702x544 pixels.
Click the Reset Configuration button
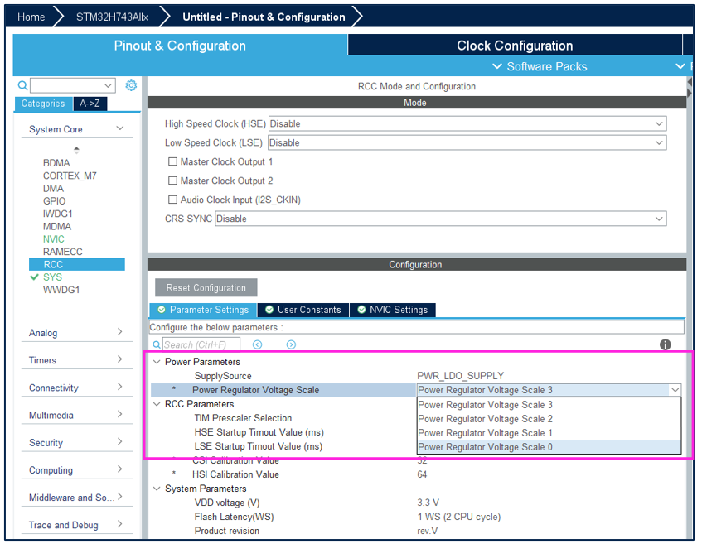click(x=206, y=287)
